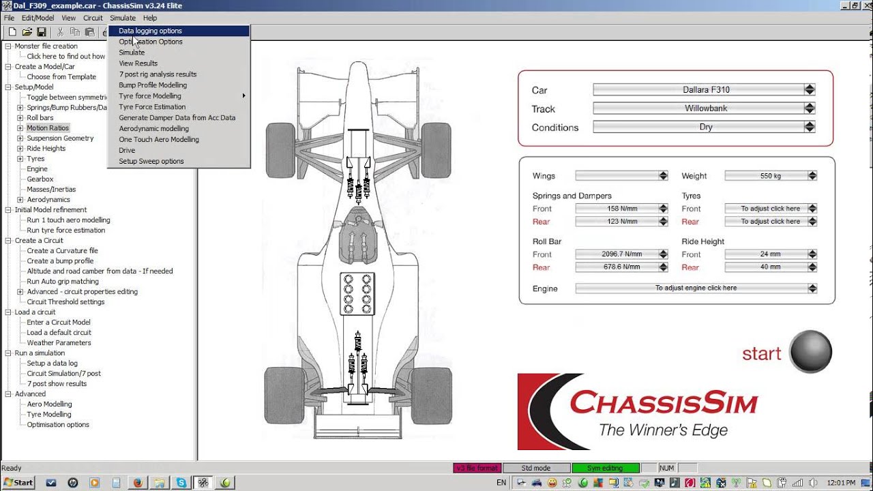Click Front tyres 'To adjust click here'

point(770,209)
